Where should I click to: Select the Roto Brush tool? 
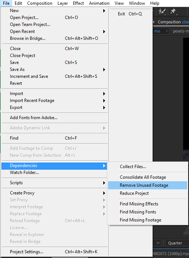click(162, 12)
